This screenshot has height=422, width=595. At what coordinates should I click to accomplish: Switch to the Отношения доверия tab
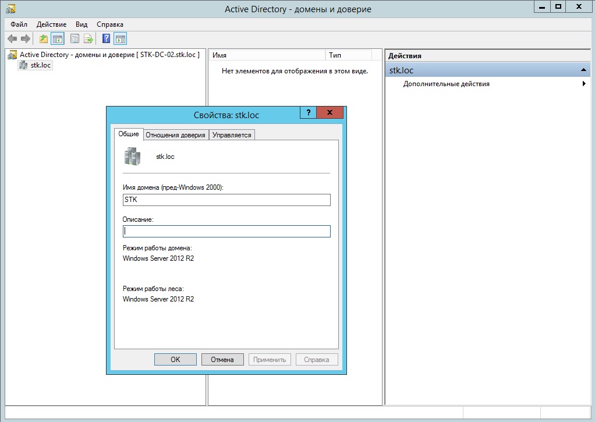click(x=175, y=135)
